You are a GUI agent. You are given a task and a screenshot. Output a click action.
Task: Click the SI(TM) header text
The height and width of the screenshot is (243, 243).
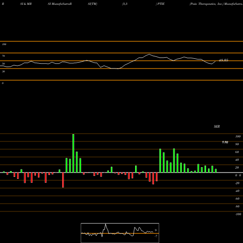pyautogui.click(x=92, y=4)
